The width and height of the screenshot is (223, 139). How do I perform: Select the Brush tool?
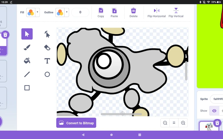click(27, 47)
